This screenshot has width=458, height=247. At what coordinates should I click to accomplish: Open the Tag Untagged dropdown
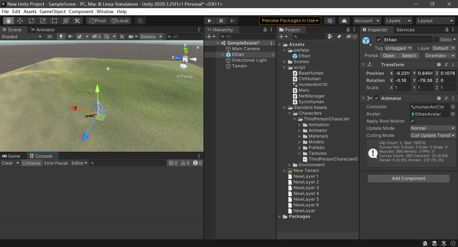point(398,48)
